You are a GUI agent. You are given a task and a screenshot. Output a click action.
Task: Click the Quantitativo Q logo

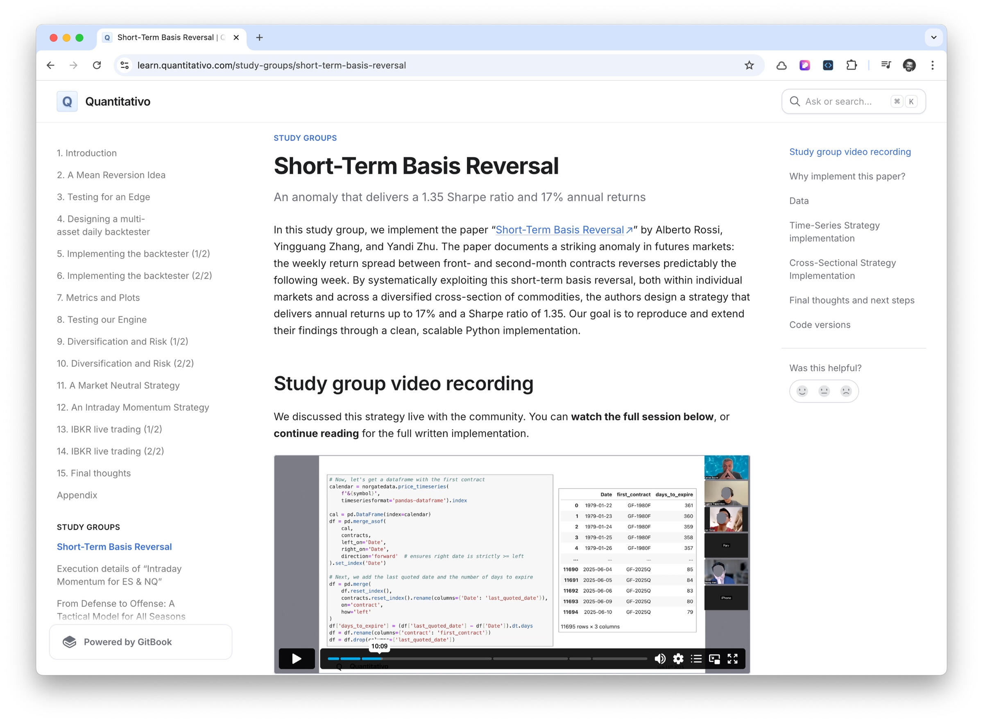[x=67, y=102]
